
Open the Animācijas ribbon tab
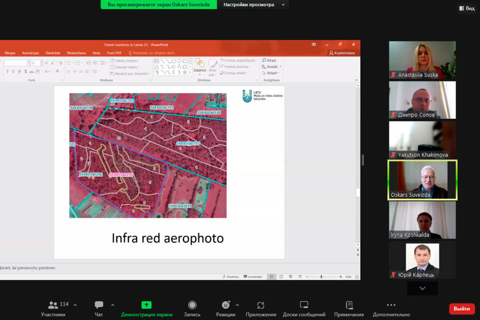coord(30,53)
